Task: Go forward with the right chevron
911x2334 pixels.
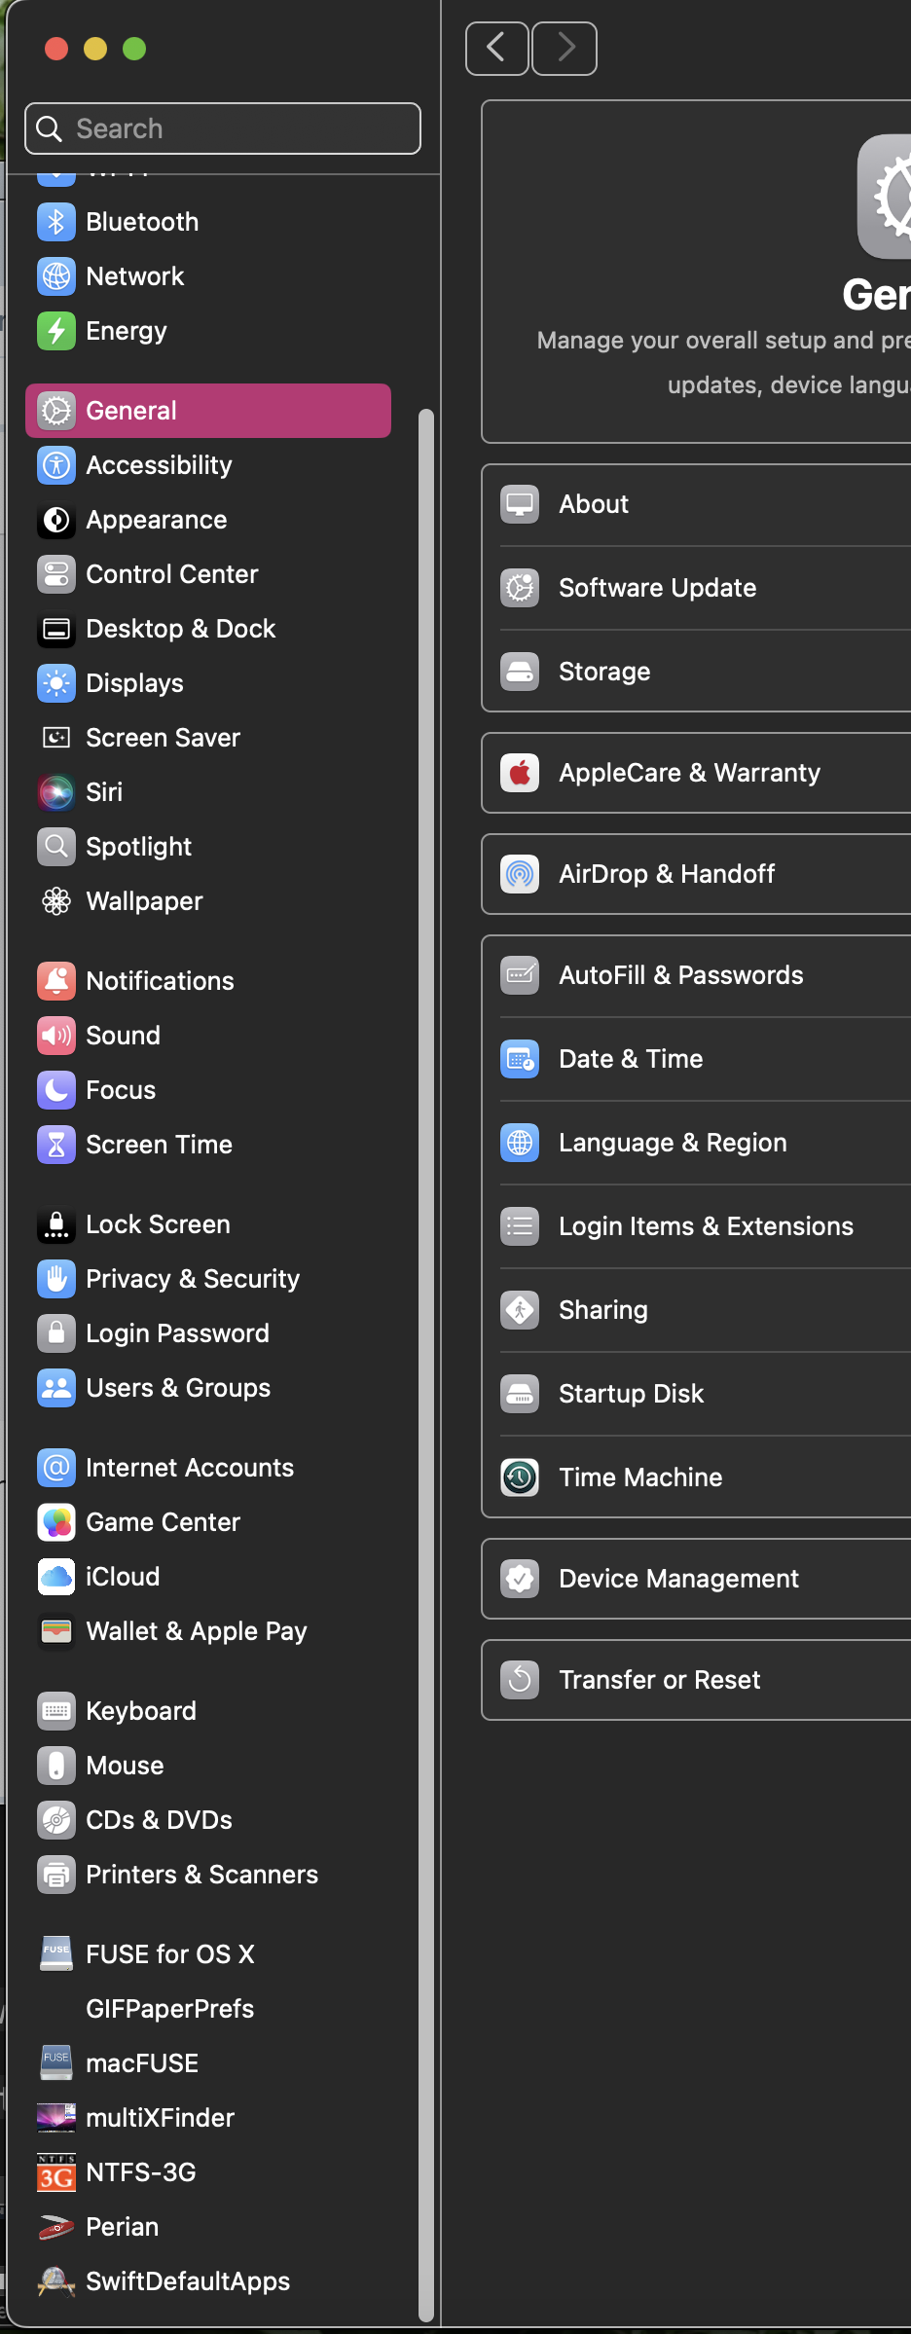Action: [x=565, y=48]
